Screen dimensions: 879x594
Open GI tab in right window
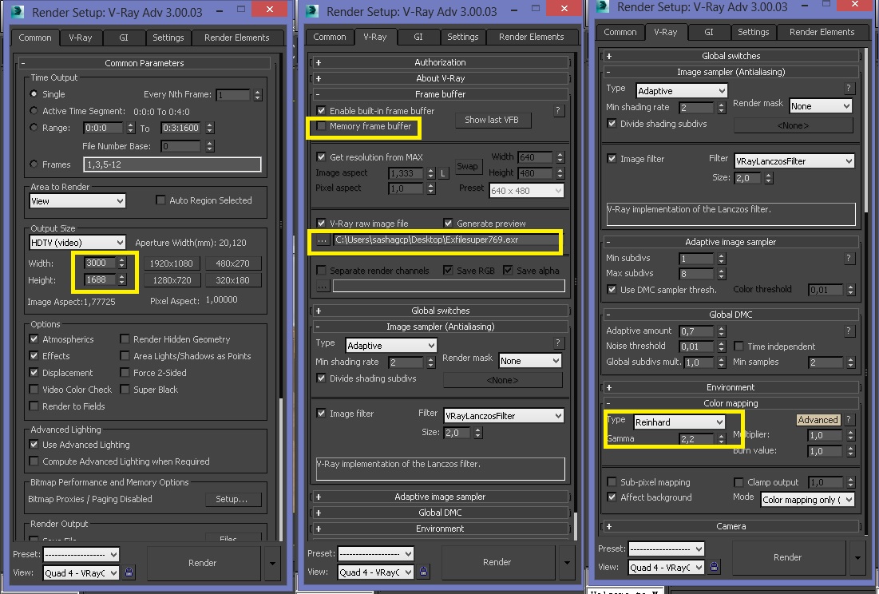[709, 32]
